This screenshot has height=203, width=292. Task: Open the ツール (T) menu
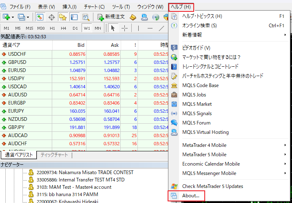[121, 7]
